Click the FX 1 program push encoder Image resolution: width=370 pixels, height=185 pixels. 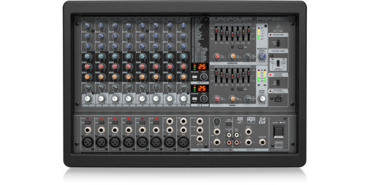pyautogui.click(x=204, y=77)
